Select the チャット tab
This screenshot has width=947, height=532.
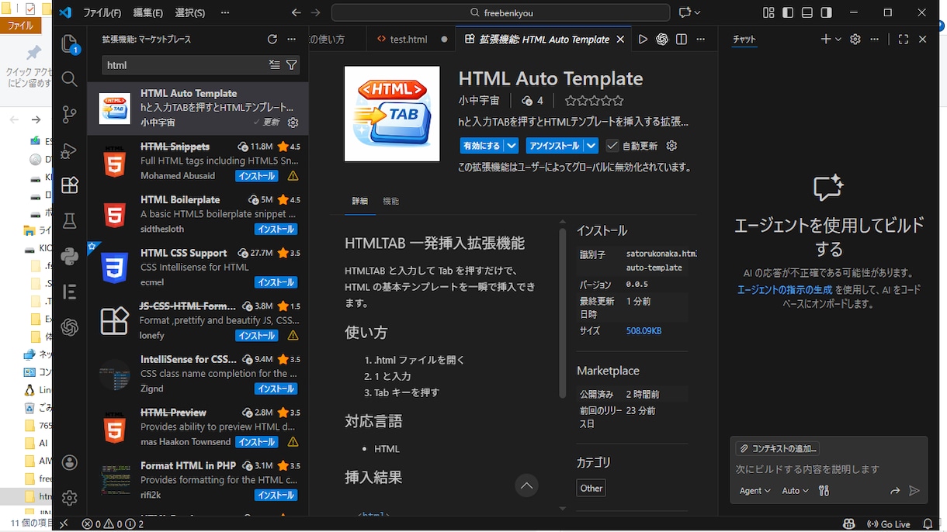(744, 40)
